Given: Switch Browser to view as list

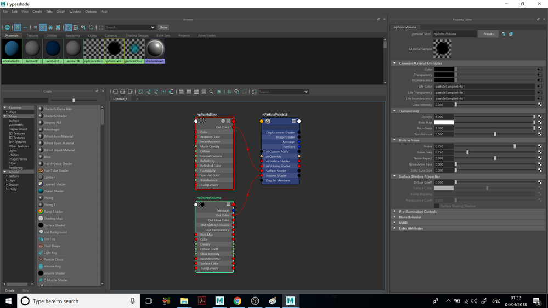Looking at the screenshot, I should tap(25, 27).
